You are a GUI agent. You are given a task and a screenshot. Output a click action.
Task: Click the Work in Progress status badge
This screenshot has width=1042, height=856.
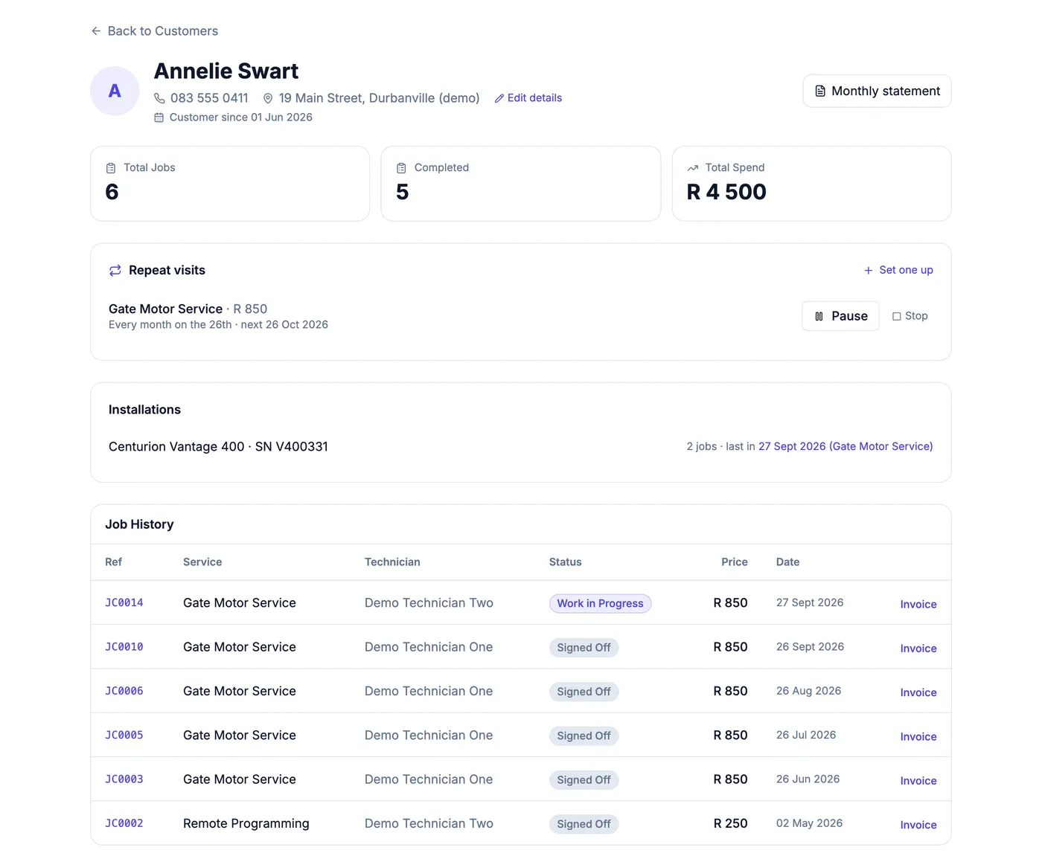click(x=600, y=603)
